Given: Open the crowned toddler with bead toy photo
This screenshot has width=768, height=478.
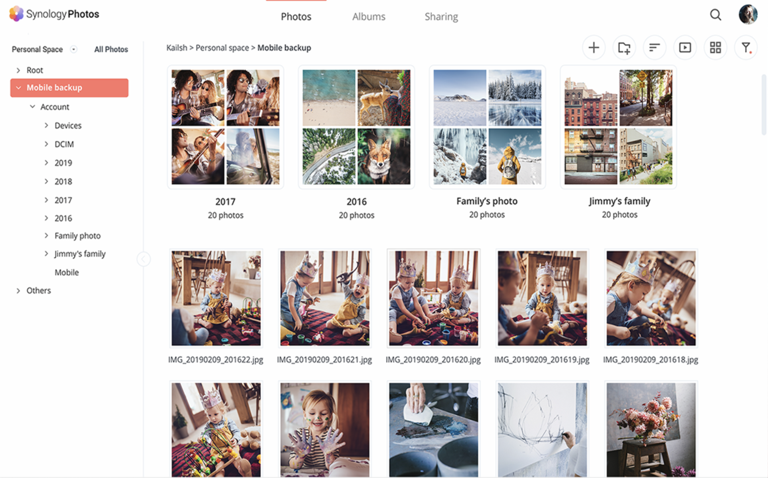Looking at the screenshot, I should click(x=216, y=429).
